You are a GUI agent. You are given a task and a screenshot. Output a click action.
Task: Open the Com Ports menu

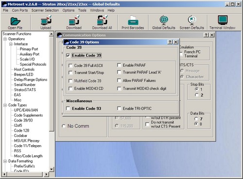tap(20, 10)
